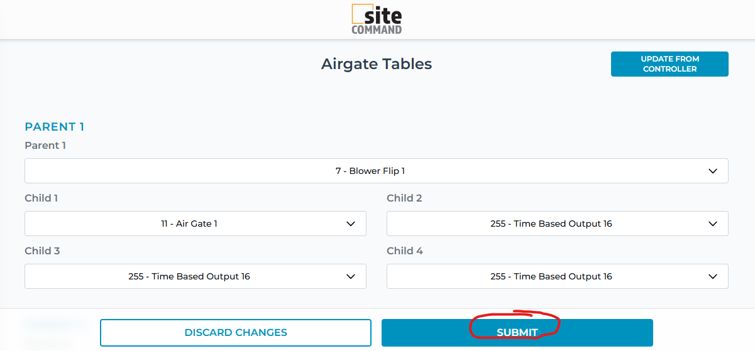
Task: Click the blue PARENT 1 section heading
Action: [54, 127]
